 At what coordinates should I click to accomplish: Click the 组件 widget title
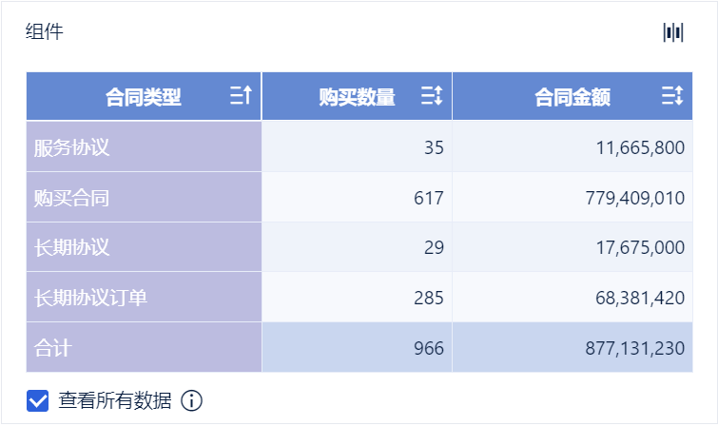pyautogui.click(x=44, y=32)
